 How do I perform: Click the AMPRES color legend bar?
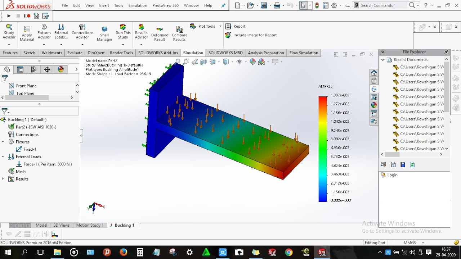323,149
